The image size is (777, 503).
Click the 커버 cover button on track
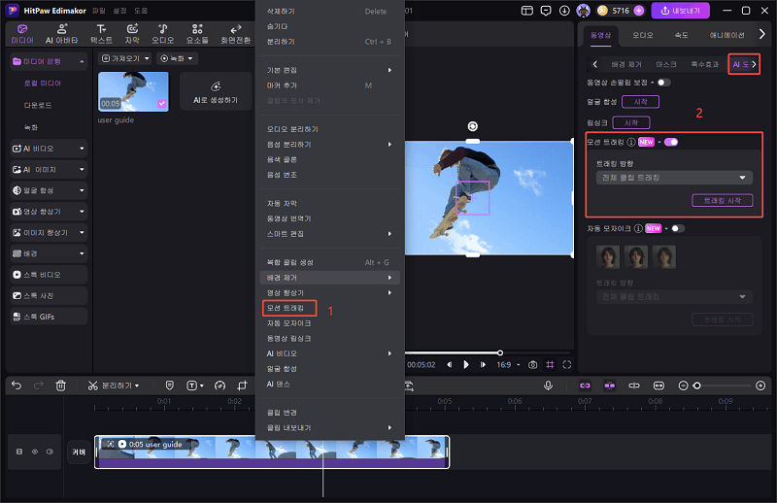(x=79, y=452)
